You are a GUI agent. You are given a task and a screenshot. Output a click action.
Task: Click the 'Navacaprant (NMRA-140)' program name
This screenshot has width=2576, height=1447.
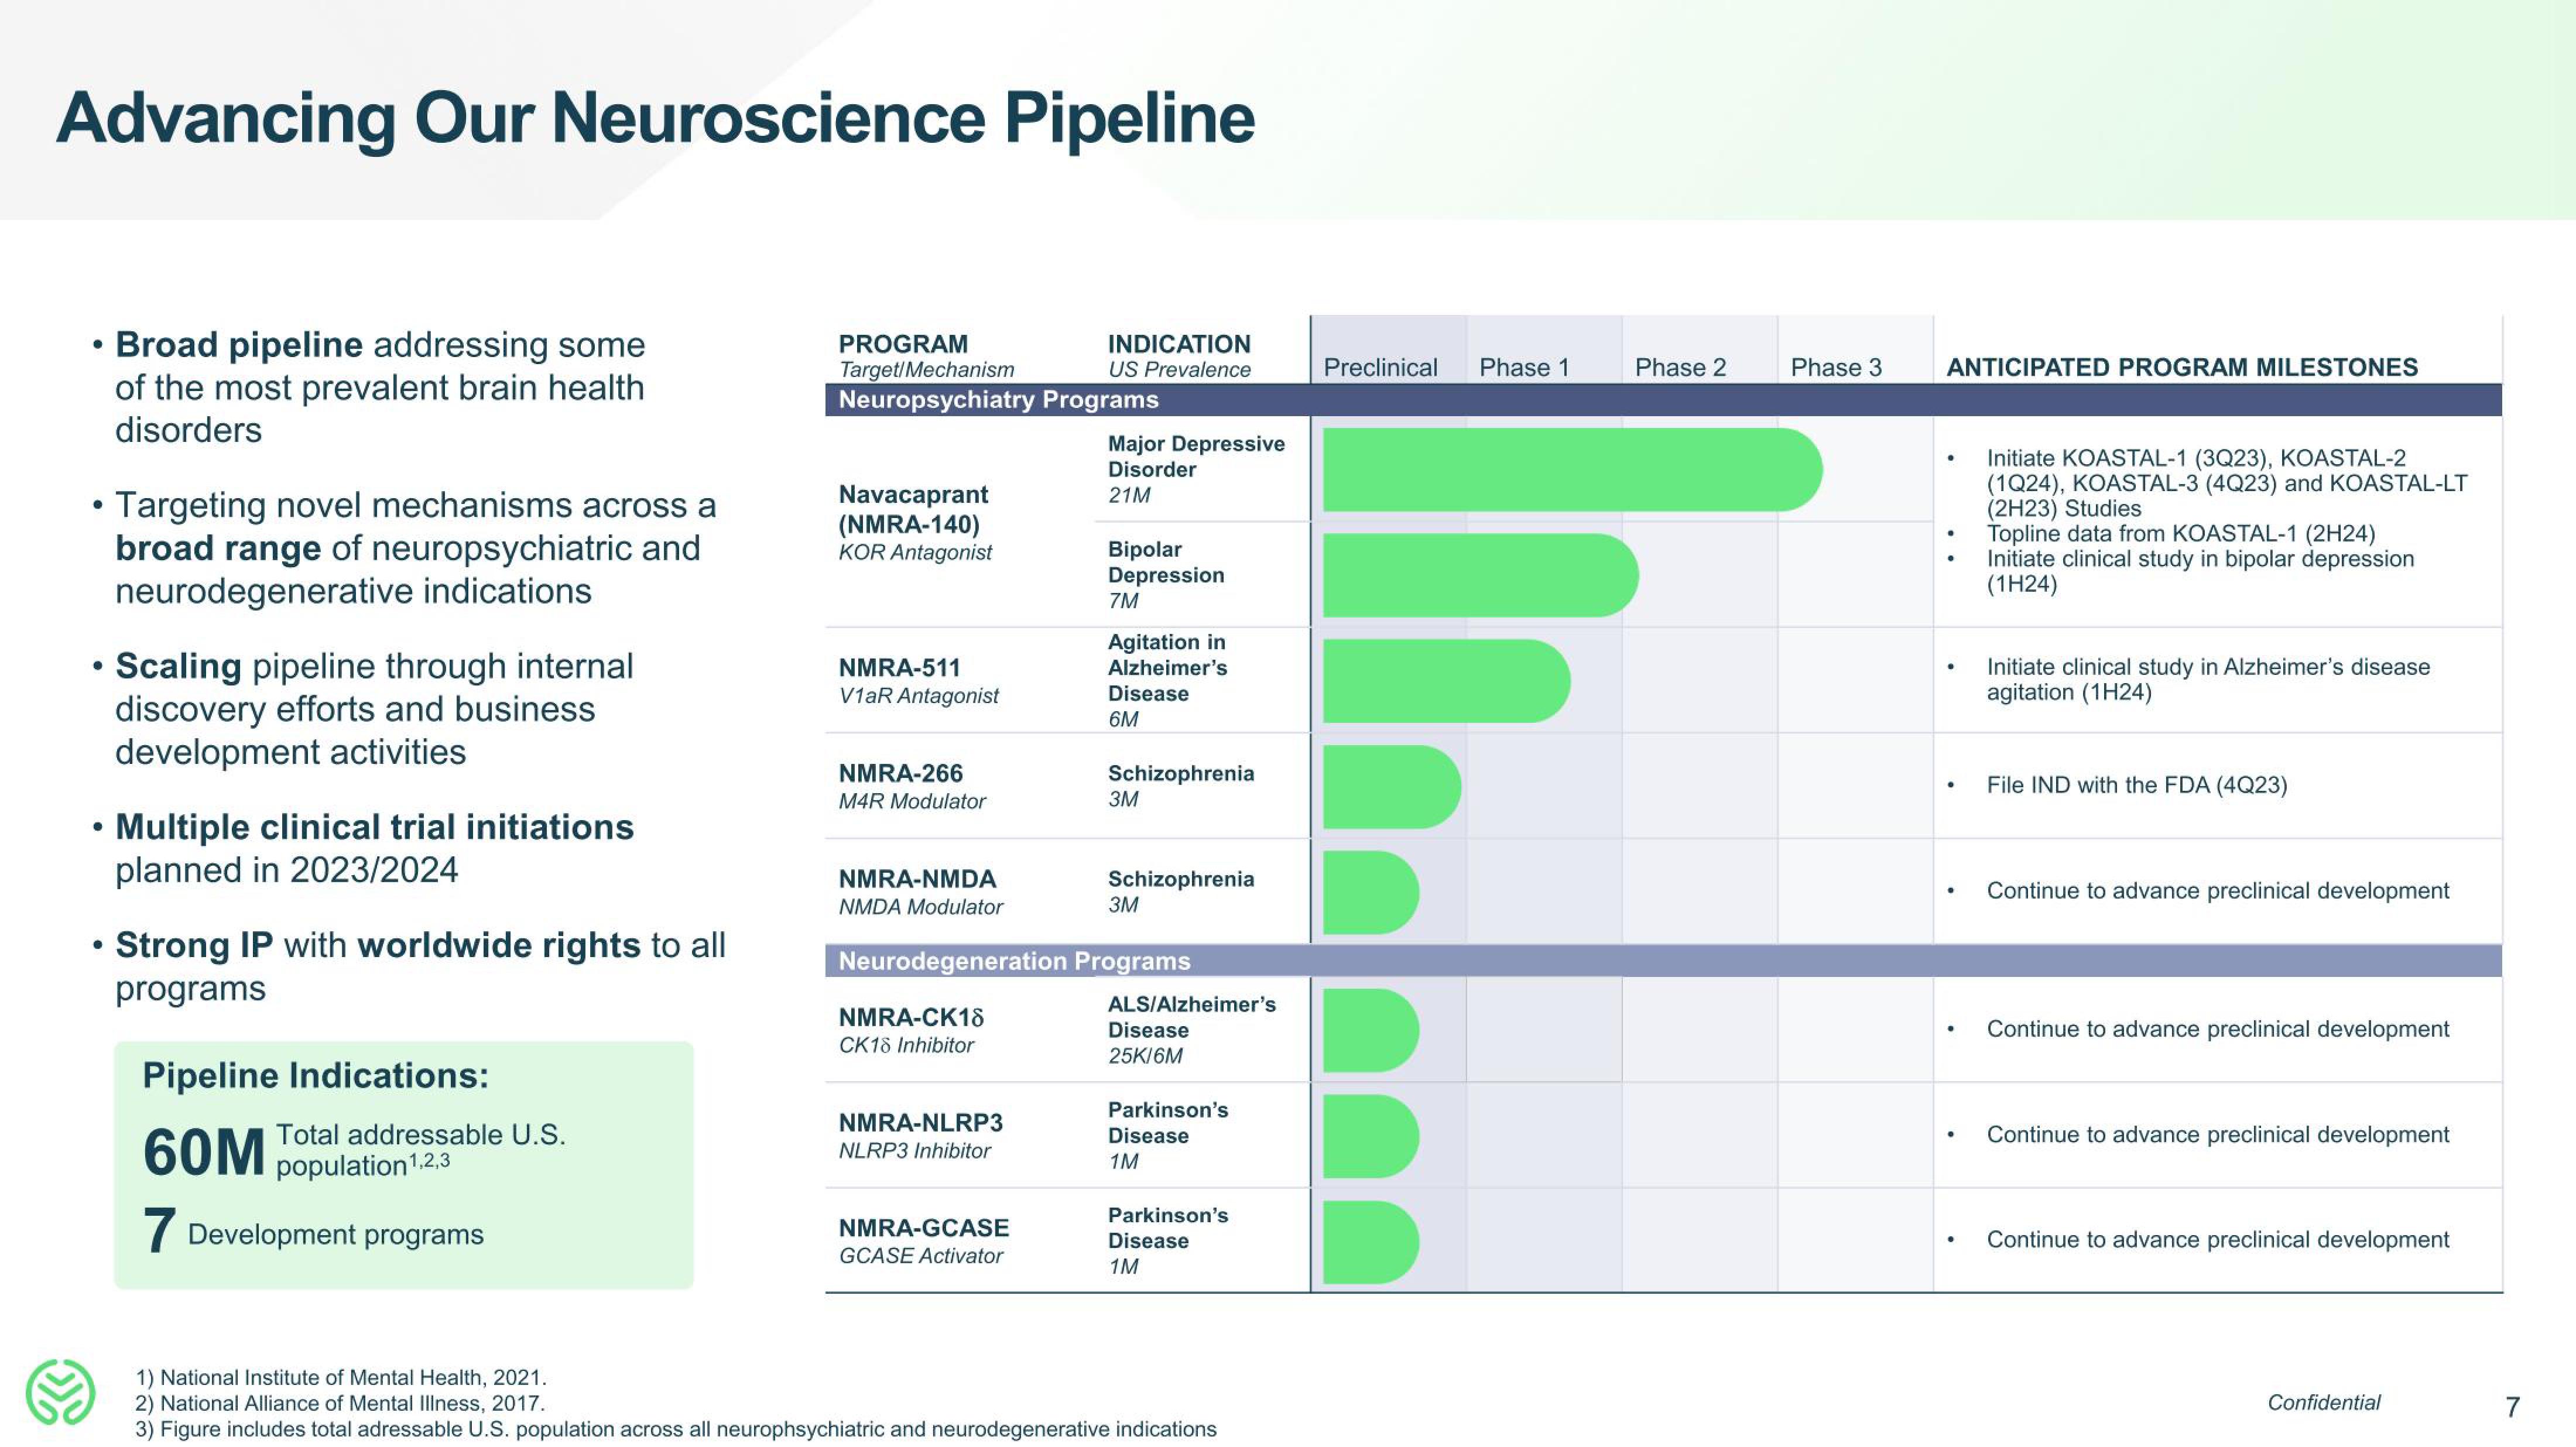913,509
